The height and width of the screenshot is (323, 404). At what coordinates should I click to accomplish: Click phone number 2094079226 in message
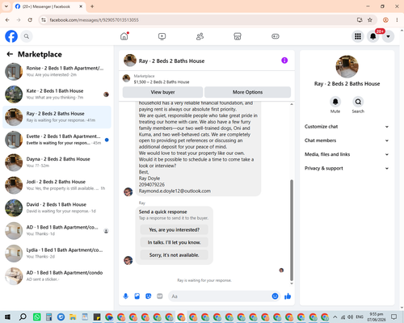[152, 185]
